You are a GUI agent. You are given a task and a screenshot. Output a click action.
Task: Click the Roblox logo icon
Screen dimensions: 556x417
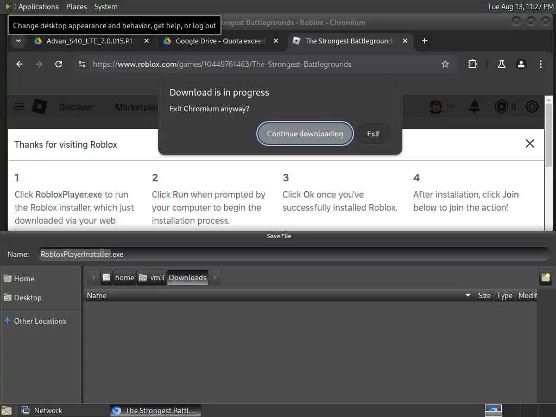point(39,106)
